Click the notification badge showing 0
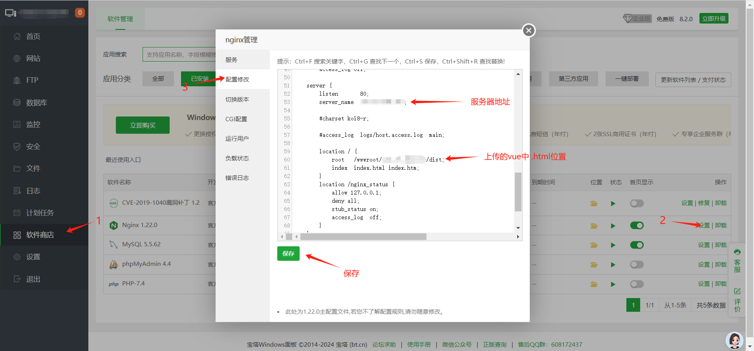Image resolution: width=754 pixels, height=351 pixels. [x=80, y=13]
